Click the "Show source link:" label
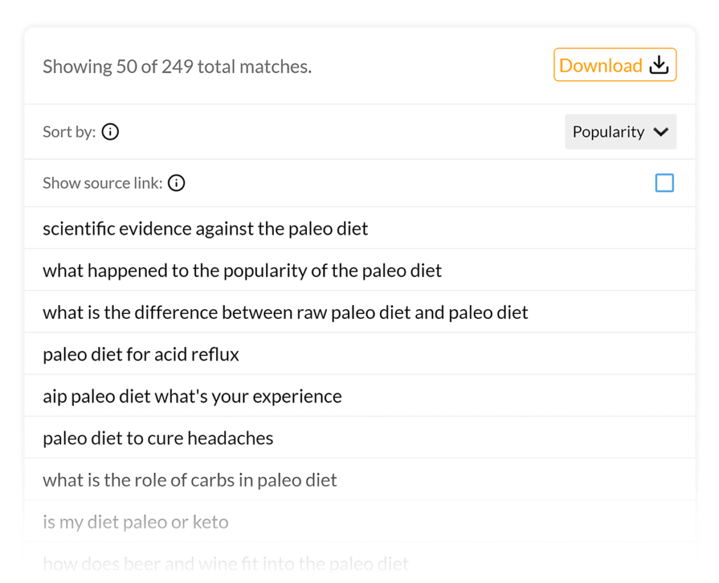This screenshot has height=583, width=719. point(103,183)
